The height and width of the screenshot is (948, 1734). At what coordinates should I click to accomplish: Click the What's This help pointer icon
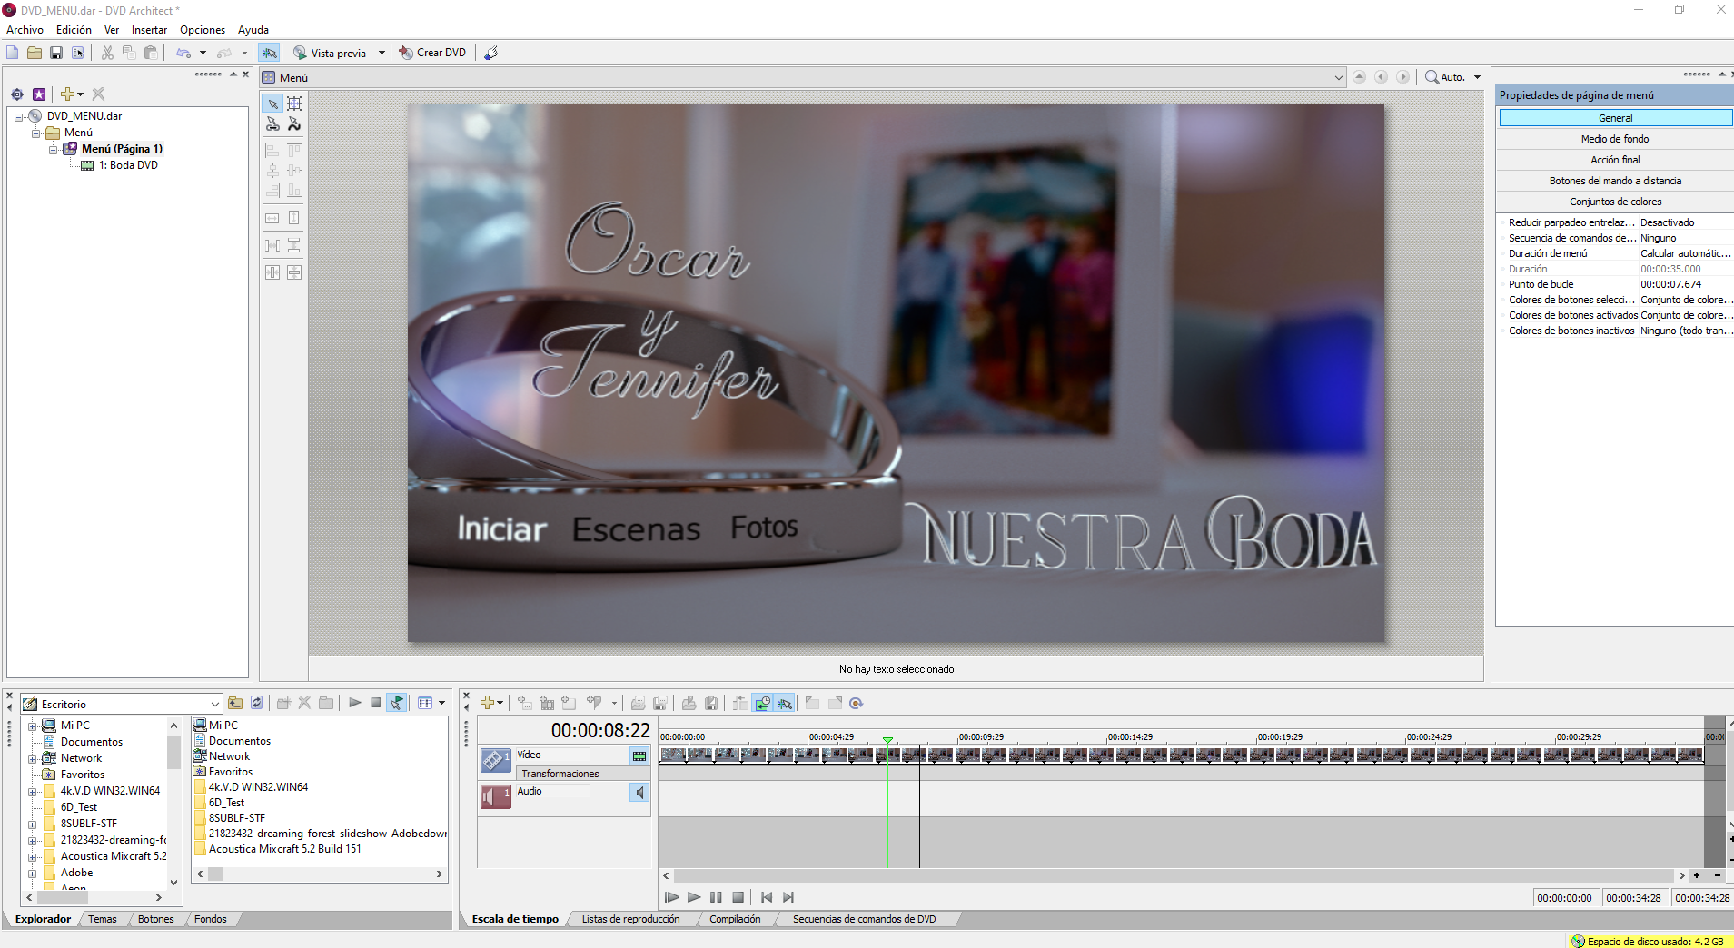point(491,53)
